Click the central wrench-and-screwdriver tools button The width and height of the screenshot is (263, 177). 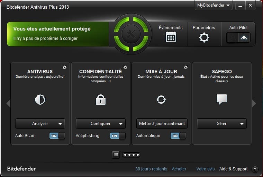pyautogui.click(x=131, y=34)
